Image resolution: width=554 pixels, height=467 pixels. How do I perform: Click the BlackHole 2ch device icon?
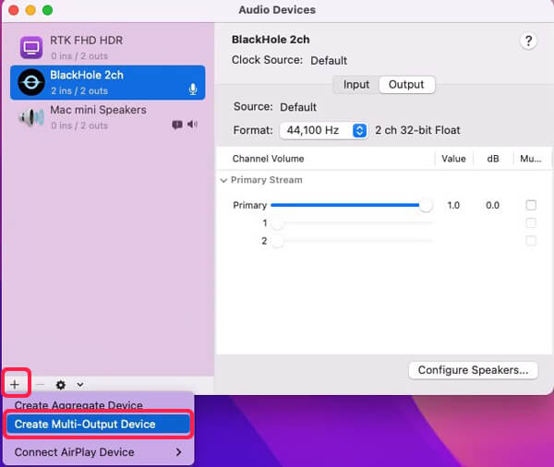pyautogui.click(x=31, y=82)
